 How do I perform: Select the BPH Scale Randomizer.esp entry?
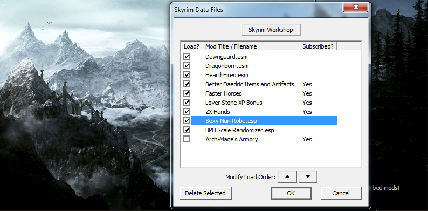click(240, 130)
